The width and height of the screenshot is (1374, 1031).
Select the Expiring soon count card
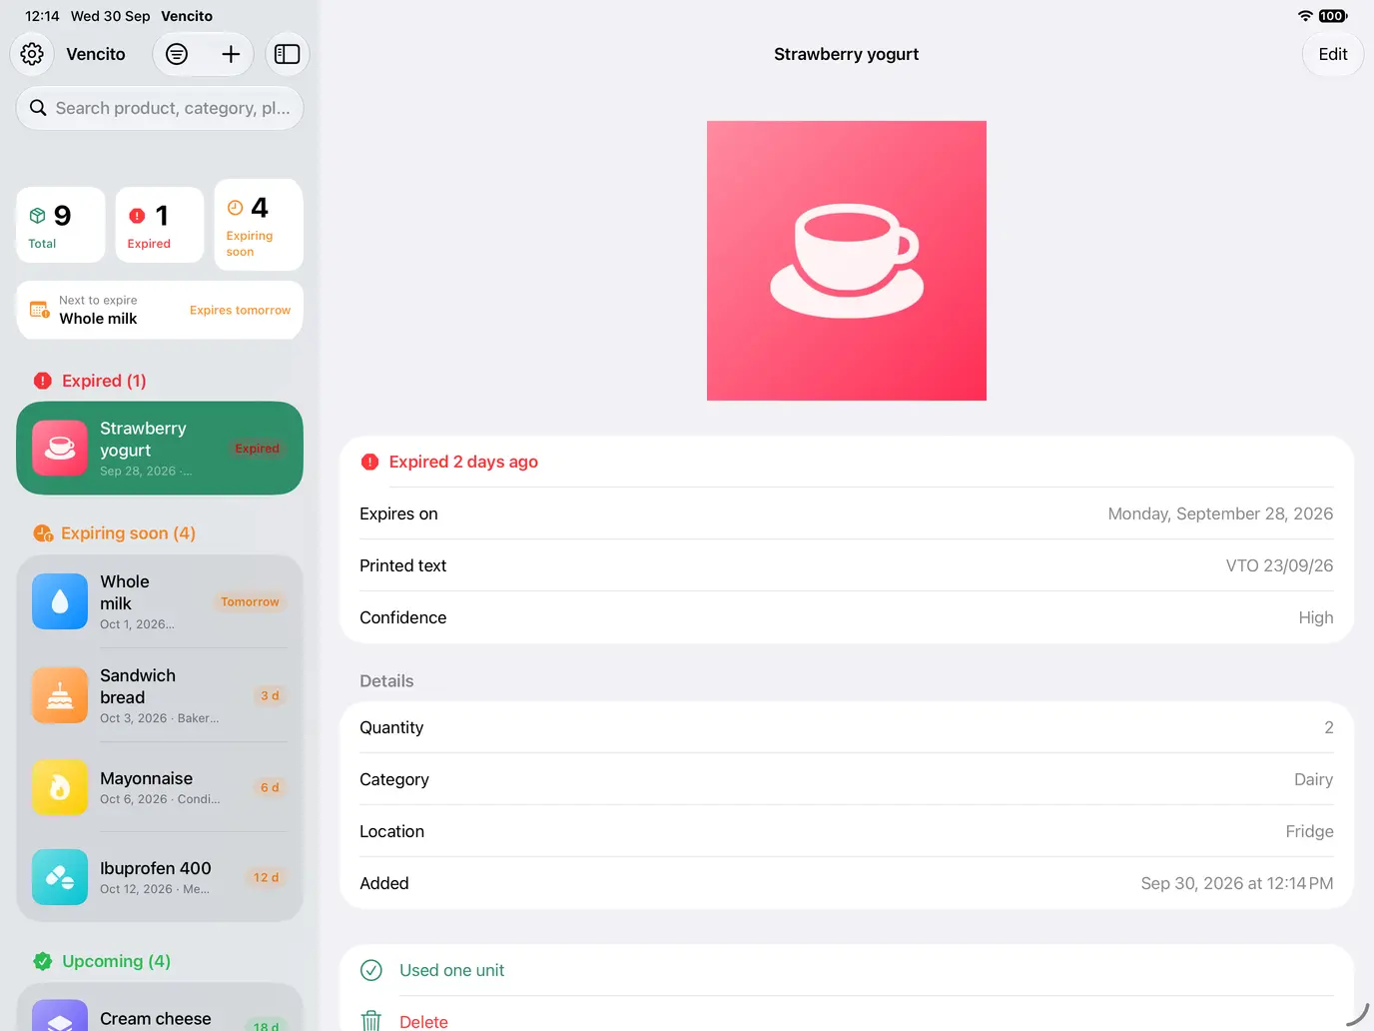coord(259,225)
